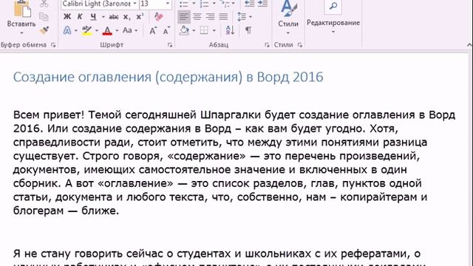Open underline style dropdown arrow
Screen dimensions: 473x266
coord(103,17)
